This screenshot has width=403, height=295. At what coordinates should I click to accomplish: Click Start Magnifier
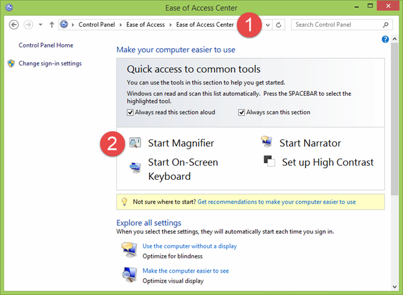tap(181, 143)
